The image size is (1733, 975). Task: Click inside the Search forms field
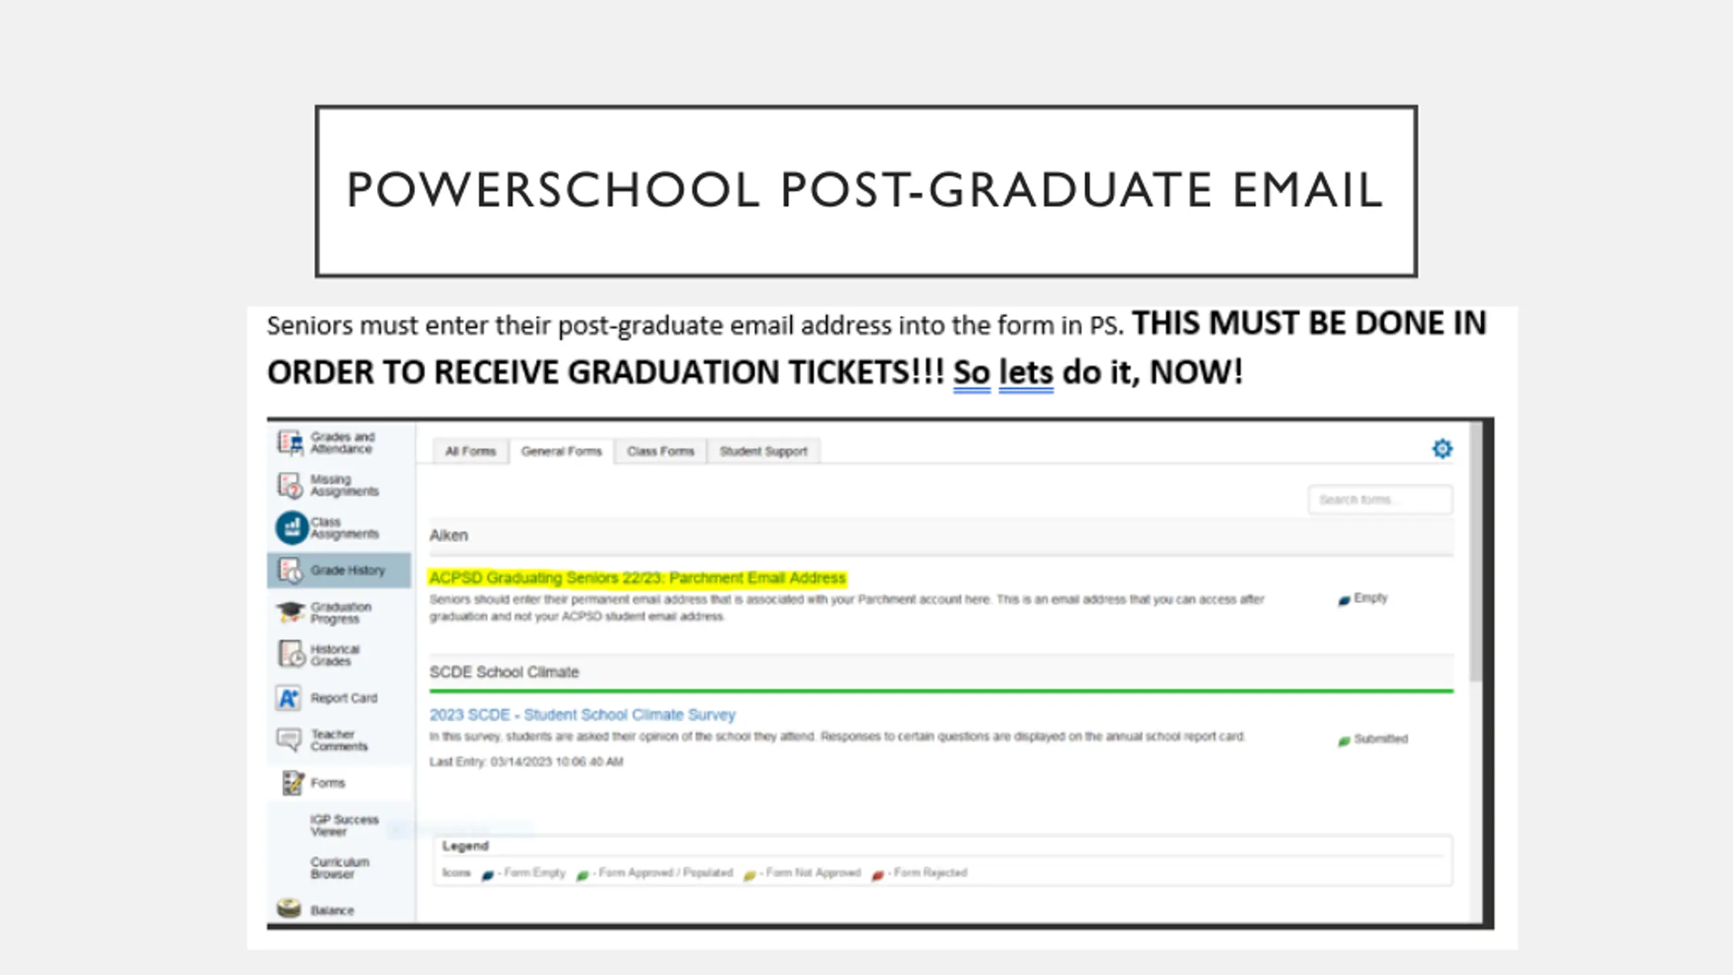(x=1380, y=500)
